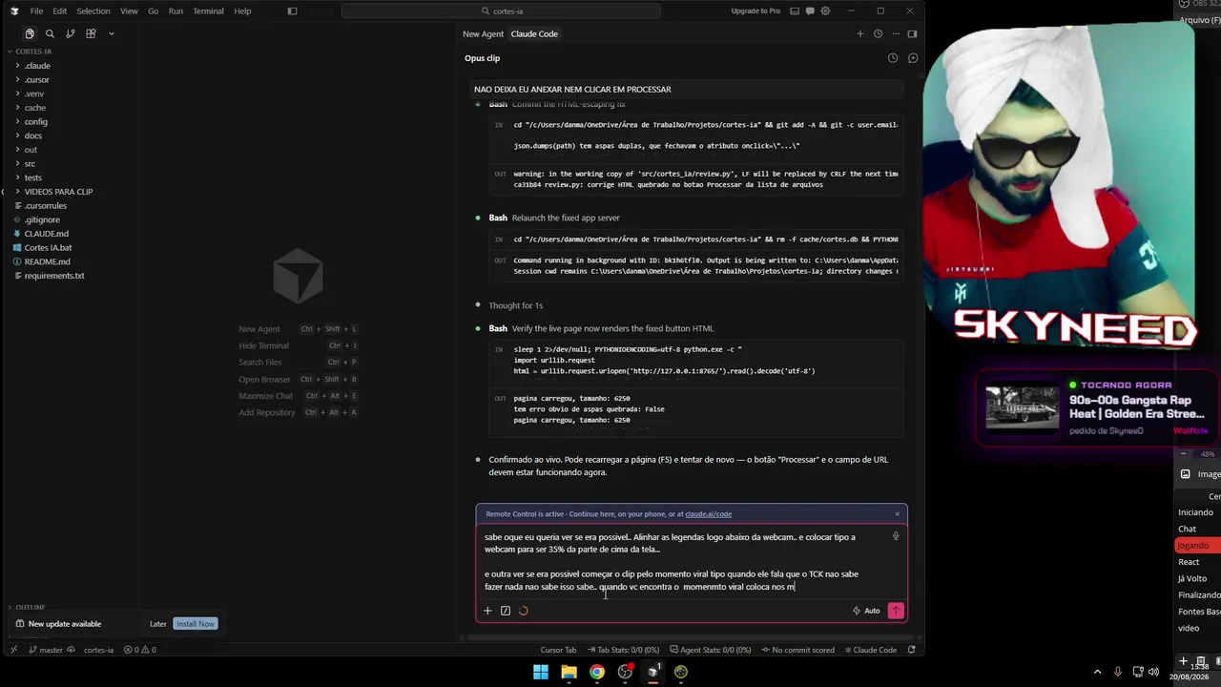The image size is (1221, 687).
Task: Open the Terminal menu
Action: (x=208, y=11)
